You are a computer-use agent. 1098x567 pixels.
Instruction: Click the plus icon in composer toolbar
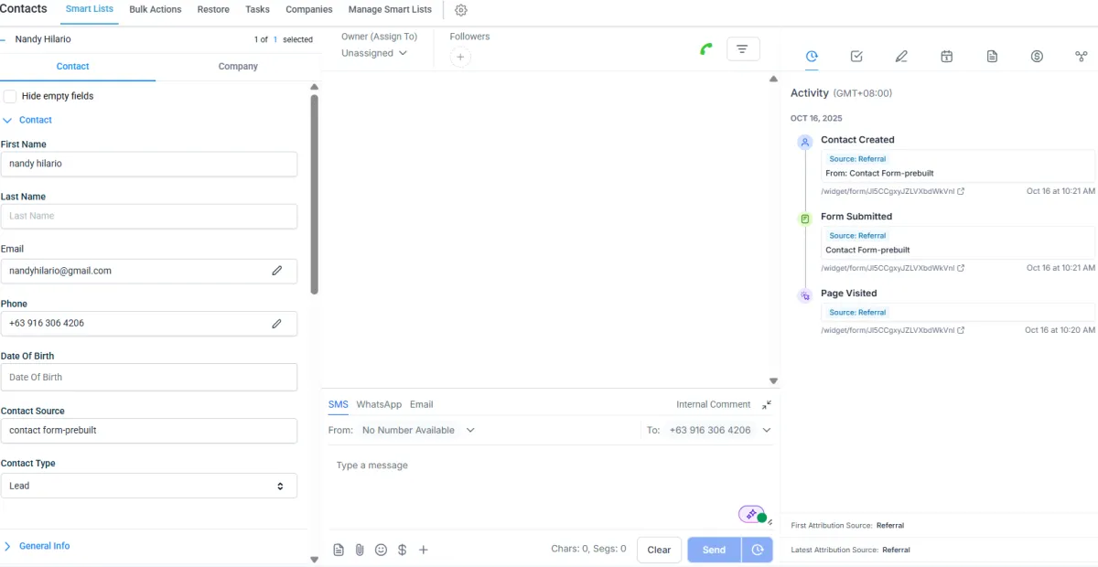click(424, 550)
